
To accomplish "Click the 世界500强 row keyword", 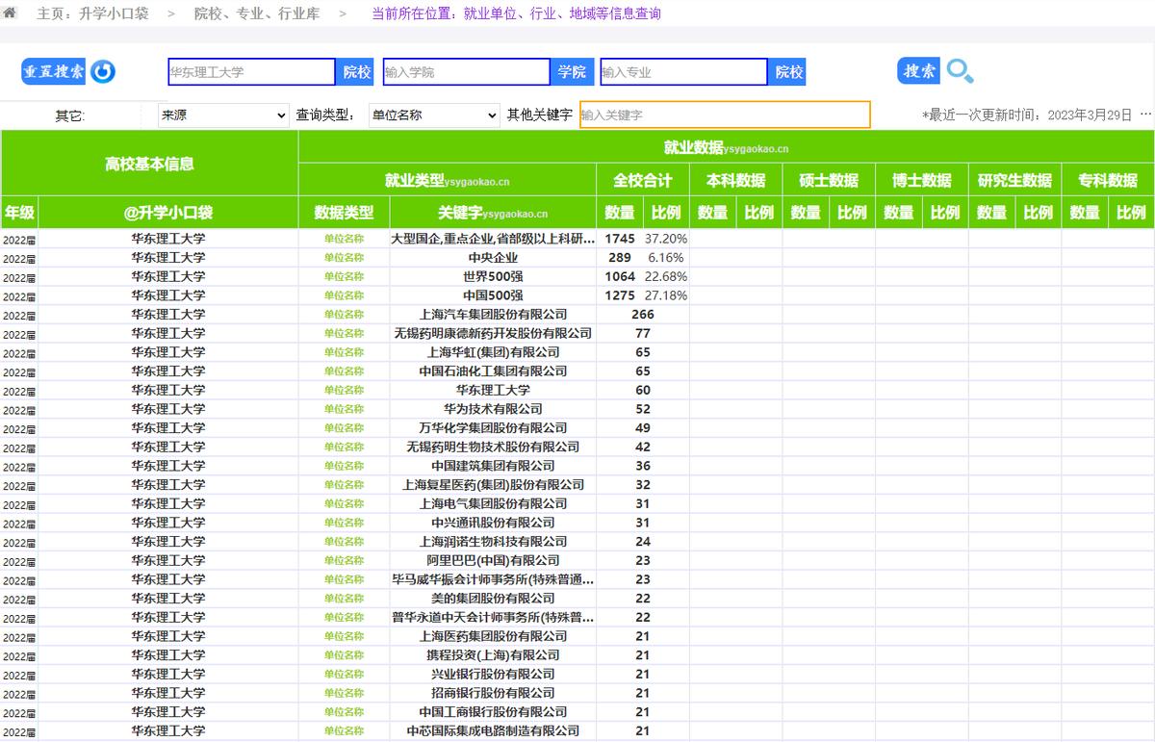I will click(493, 276).
